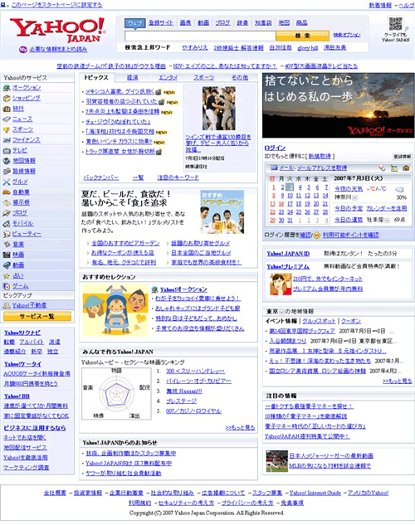Click the テレビ television icon
Image resolution: width=415 pixels, height=525 pixels.
[7, 151]
